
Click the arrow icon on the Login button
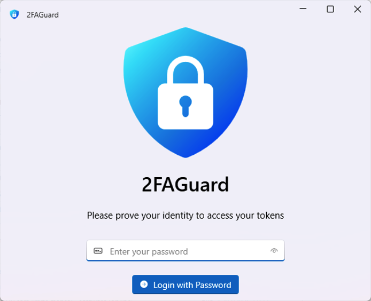point(144,284)
